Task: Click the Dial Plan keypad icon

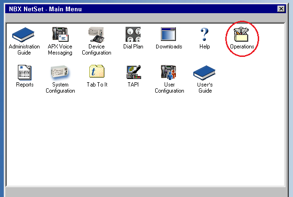Action: coord(133,35)
